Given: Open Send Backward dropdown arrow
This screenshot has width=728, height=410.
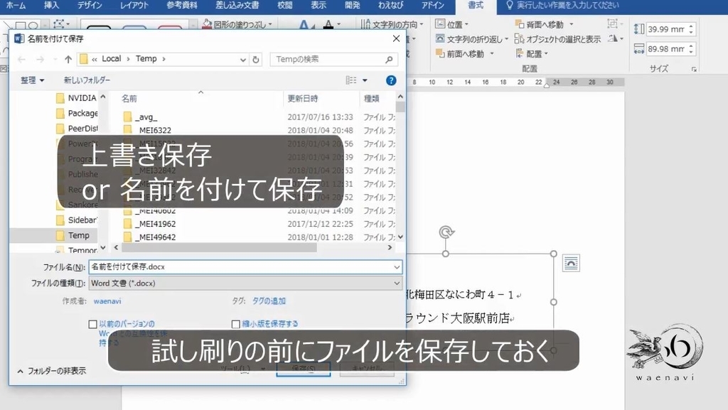Looking at the screenshot, I should [x=572, y=24].
